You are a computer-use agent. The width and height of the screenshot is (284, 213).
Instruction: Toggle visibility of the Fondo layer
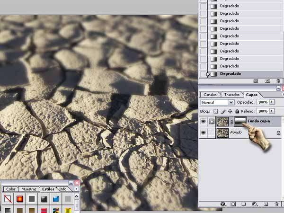point(203,133)
